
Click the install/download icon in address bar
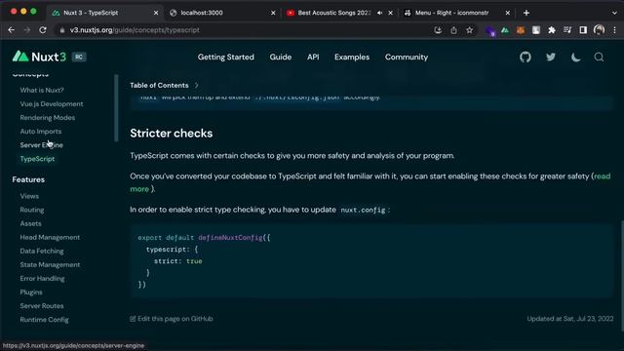tap(438, 30)
